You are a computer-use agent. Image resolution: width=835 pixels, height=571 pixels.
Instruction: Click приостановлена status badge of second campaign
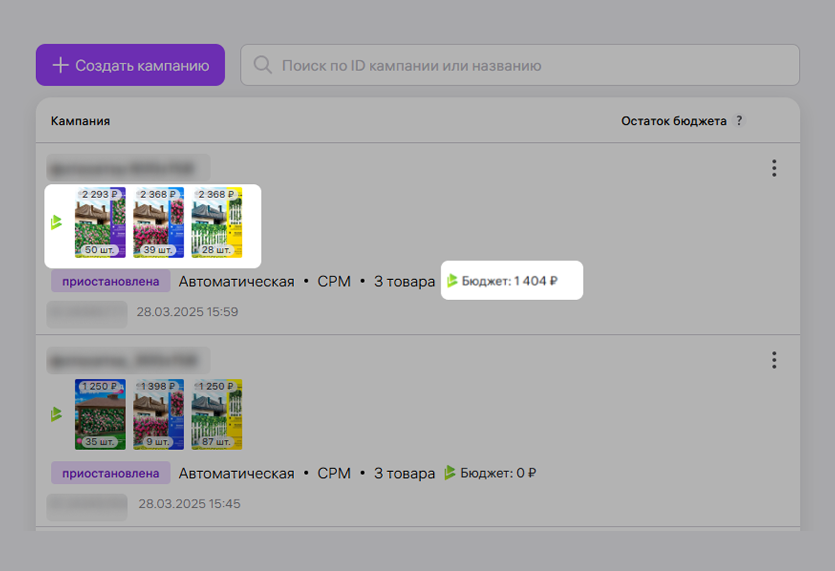pyautogui.click(x=110, y=473)
